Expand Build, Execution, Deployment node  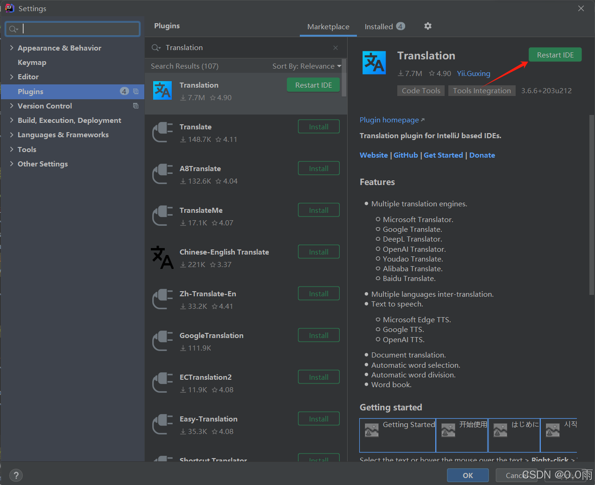(x=12, y=120)
